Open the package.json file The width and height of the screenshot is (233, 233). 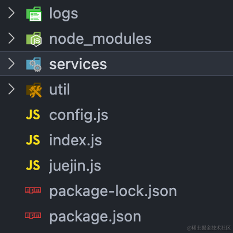pyautogui.click(x=95, y=217)
